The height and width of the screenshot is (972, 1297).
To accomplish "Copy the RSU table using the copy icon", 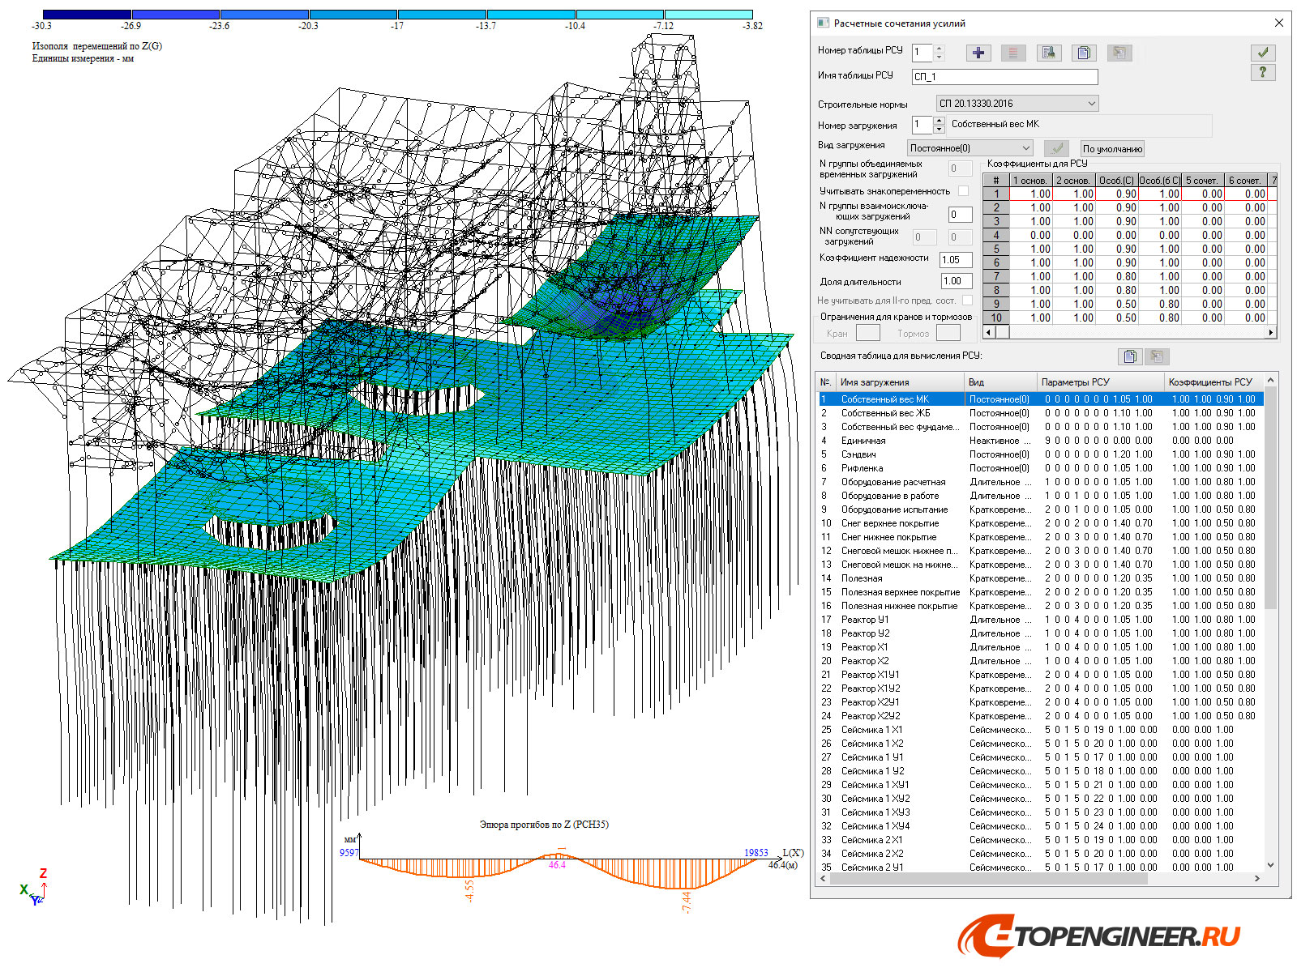I will (1084, 53).
